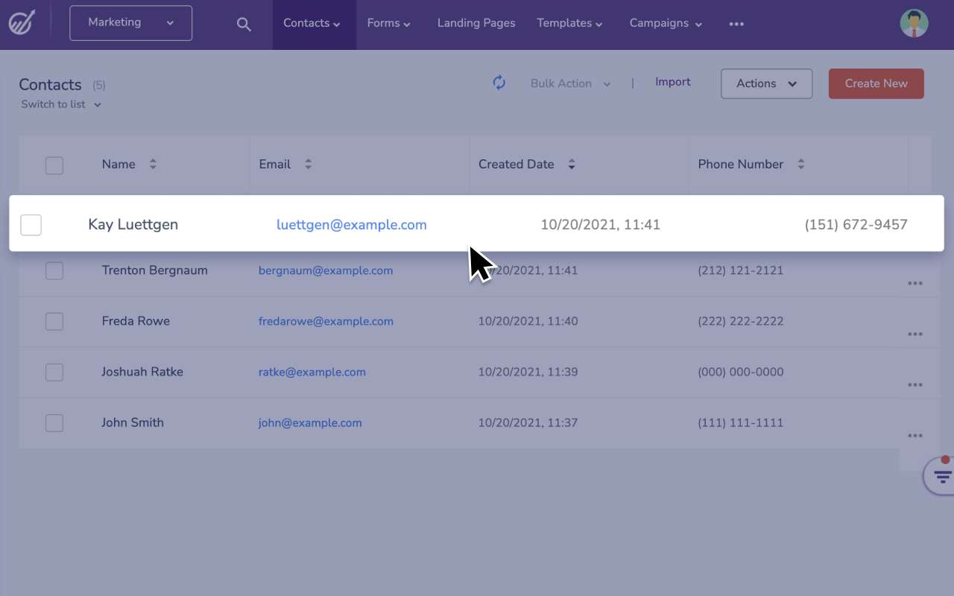
Task: Sort contacts by Name column arrows
Action: 153,165
